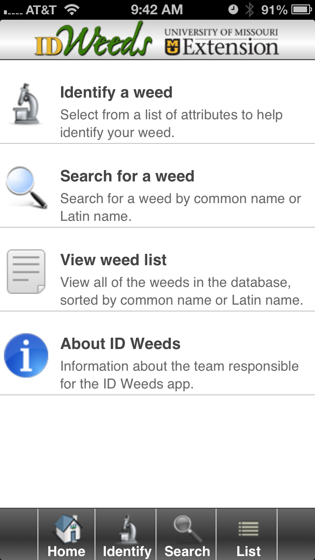Tap the microscope icon beside Identify a weed
The image size is (315, 560).
point(26,104)
